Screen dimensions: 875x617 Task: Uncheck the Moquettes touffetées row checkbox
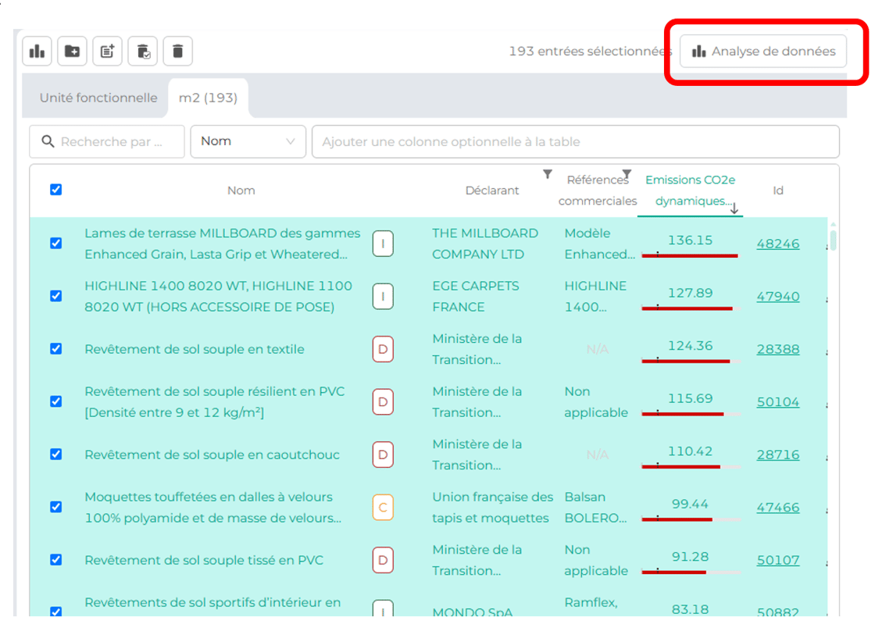55,507
